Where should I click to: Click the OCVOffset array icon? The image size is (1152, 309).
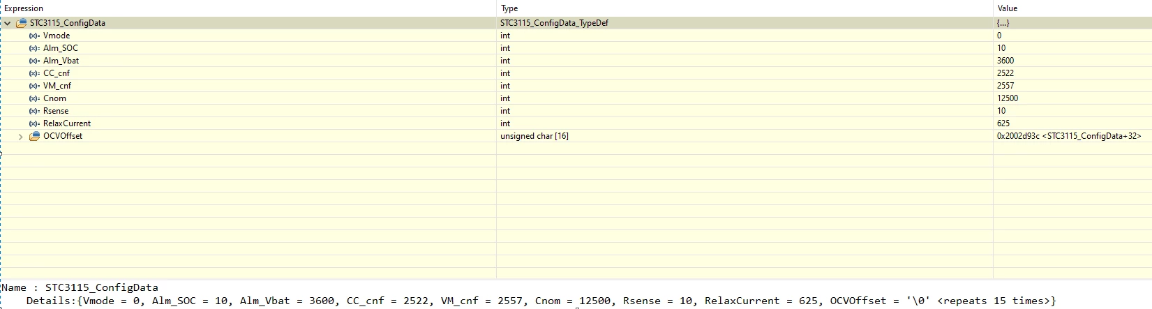tap(34, 136)
